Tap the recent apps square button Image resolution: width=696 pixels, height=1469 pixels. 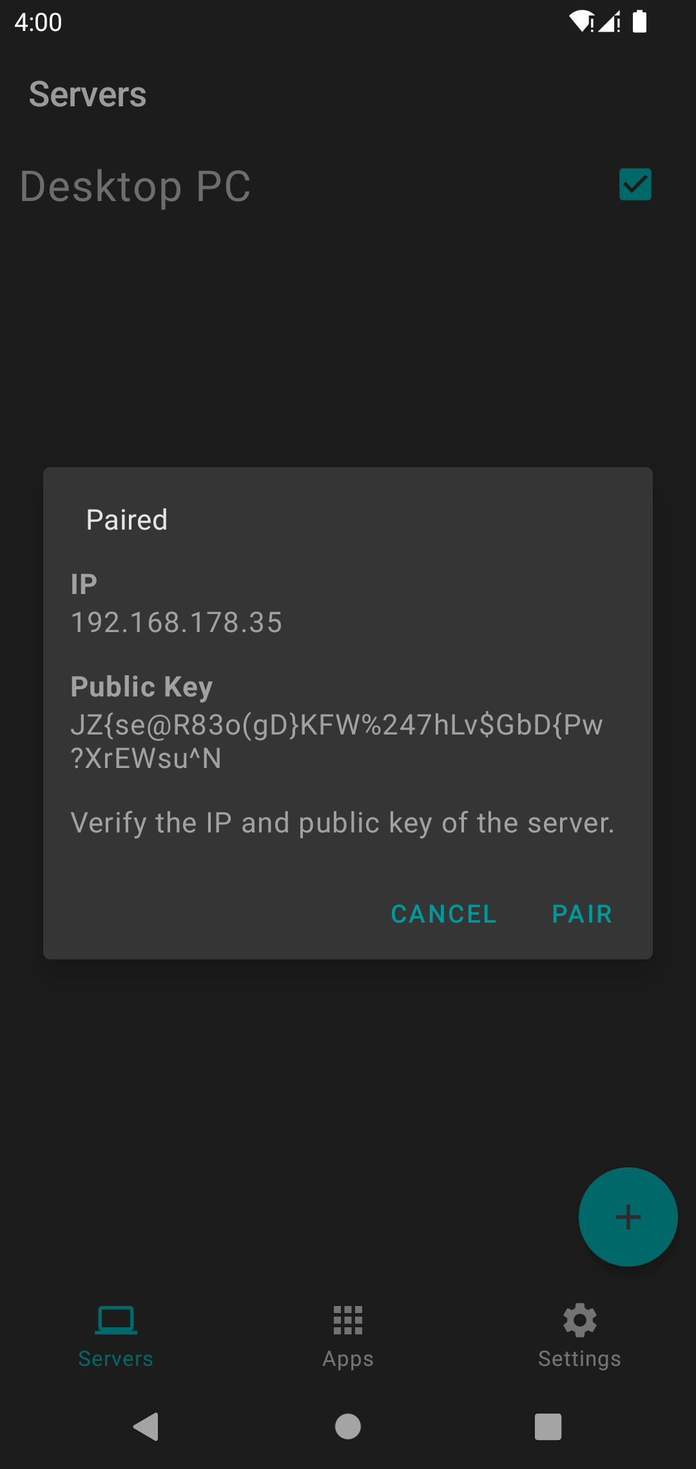(548, 1426)
